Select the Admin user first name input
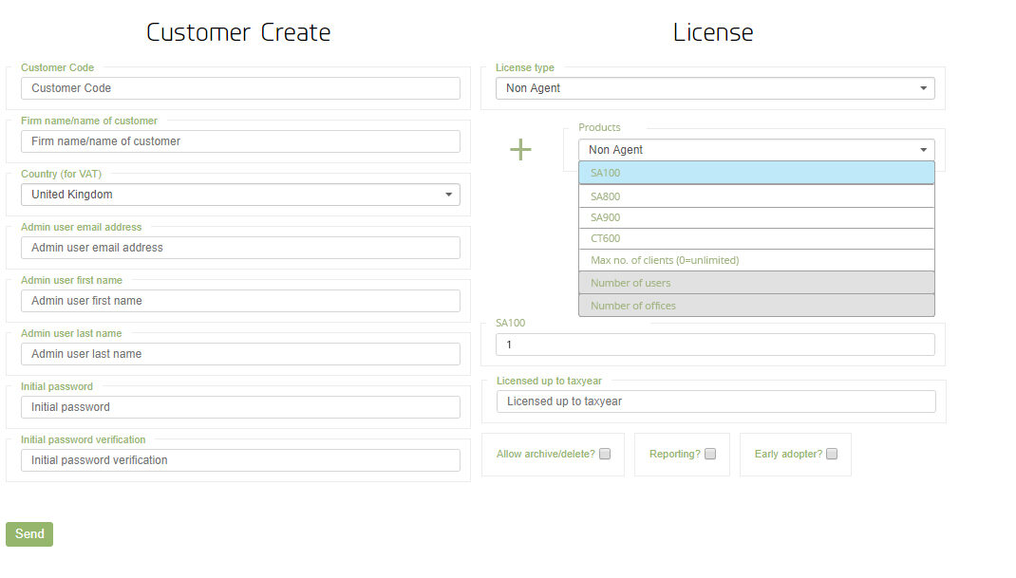The height and width of the screenshot is (578, 1016). [240, 301]
